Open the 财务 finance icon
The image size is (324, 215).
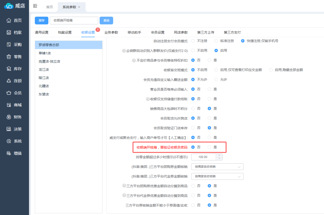coord(9,117)
